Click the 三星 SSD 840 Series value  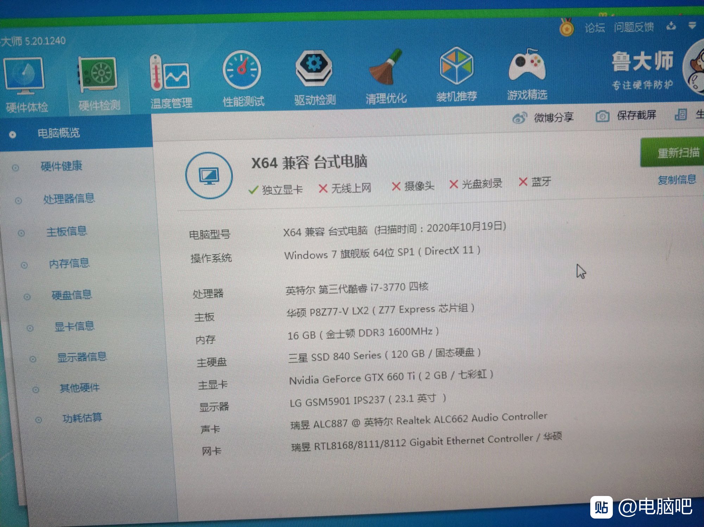click(x=384, y=355)
